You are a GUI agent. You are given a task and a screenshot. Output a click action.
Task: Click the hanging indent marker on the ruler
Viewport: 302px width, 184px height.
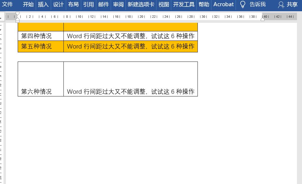[18, 18]
